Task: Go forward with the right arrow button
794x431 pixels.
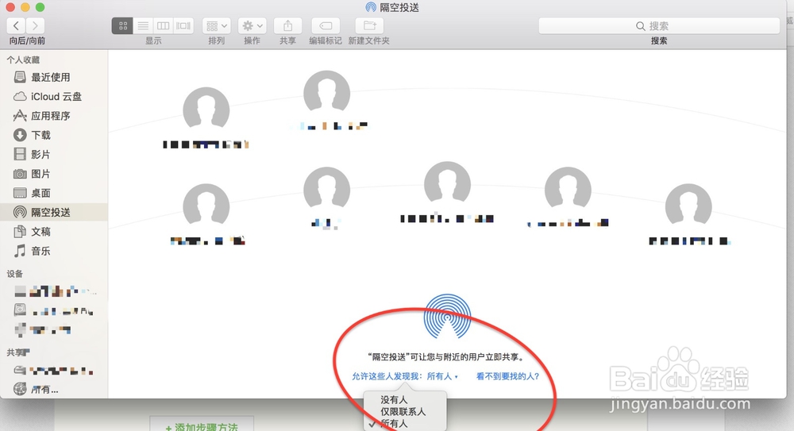Action: 35,25
